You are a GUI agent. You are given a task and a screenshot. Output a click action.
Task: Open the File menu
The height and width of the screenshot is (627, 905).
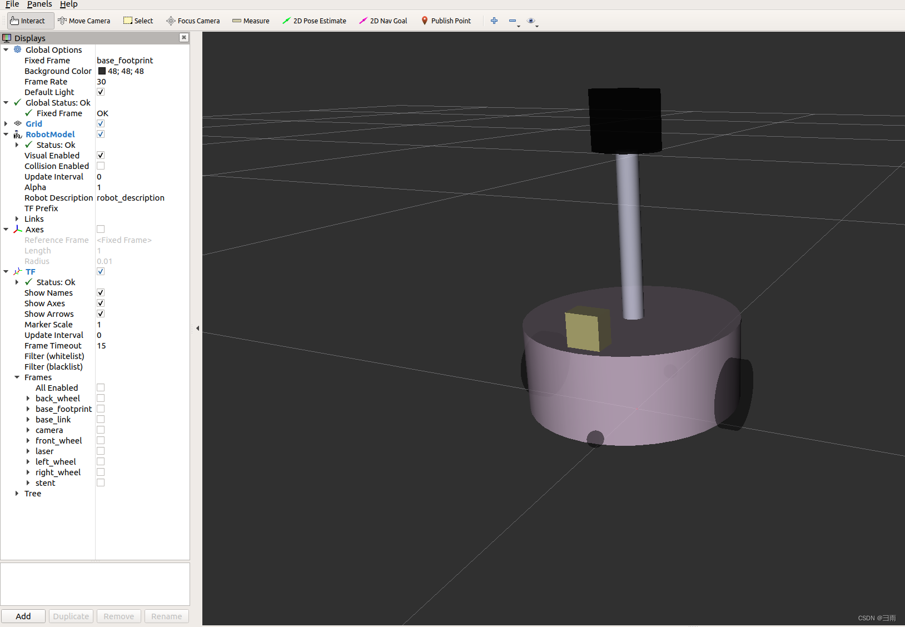pyautogui.click(x=12, y=4)
